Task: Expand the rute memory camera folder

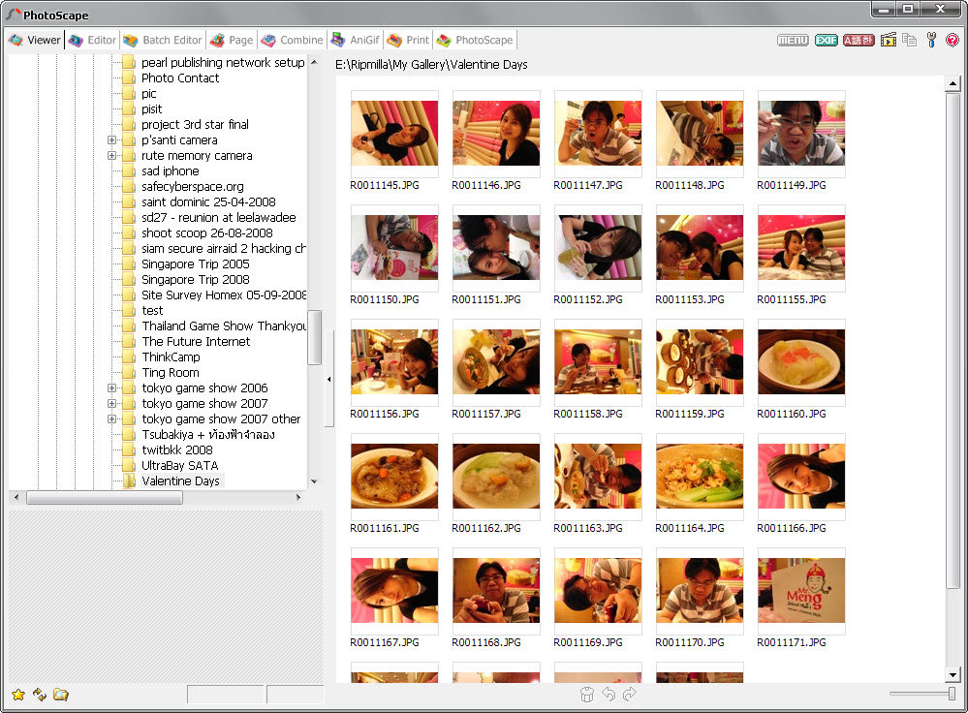Action: [111, 156]
